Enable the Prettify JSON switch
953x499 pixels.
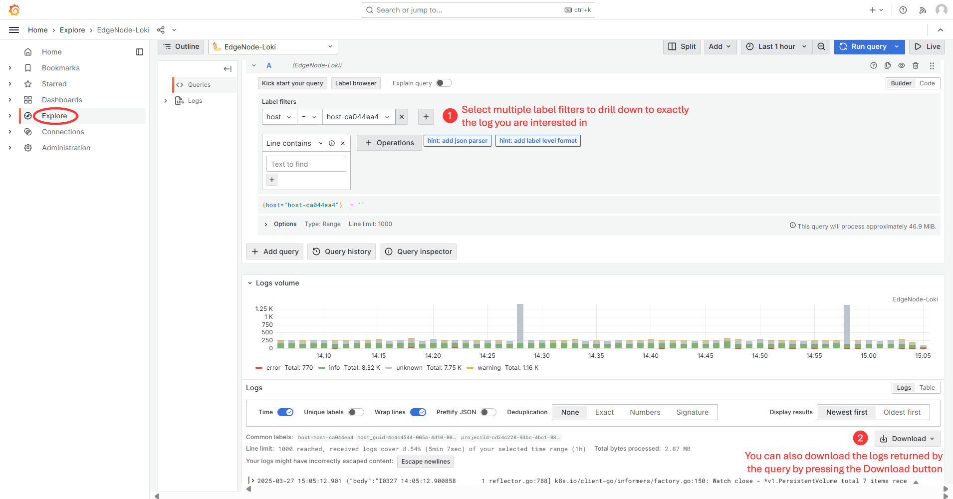488,412
